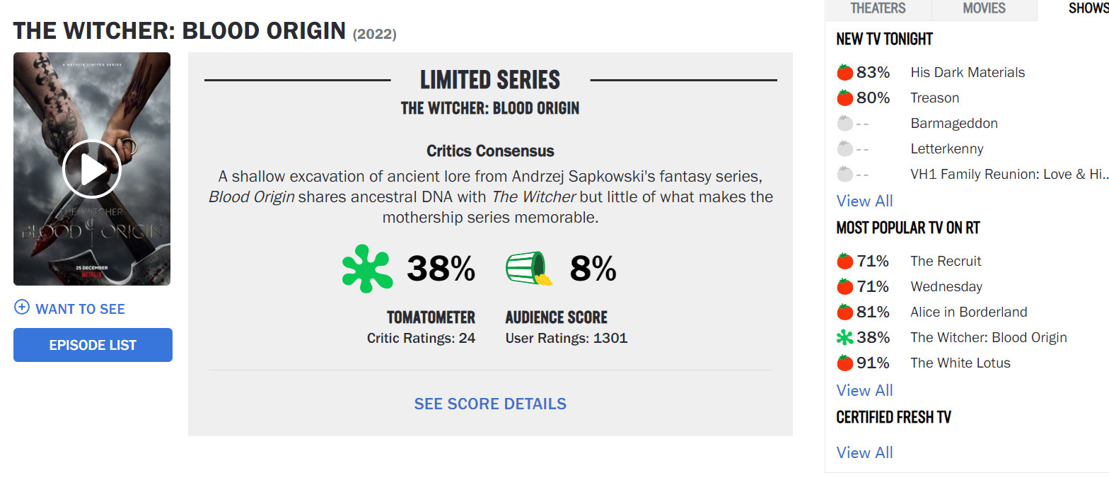The width and height of the screenshot is (1109, 492).
Task: Click the tomato icon next to His Dark Materials
Action: coord(844,72)
